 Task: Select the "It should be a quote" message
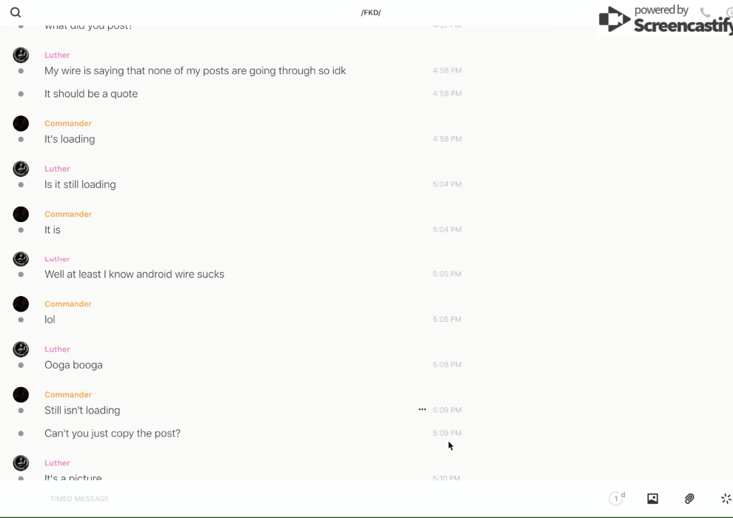point(91,94)
